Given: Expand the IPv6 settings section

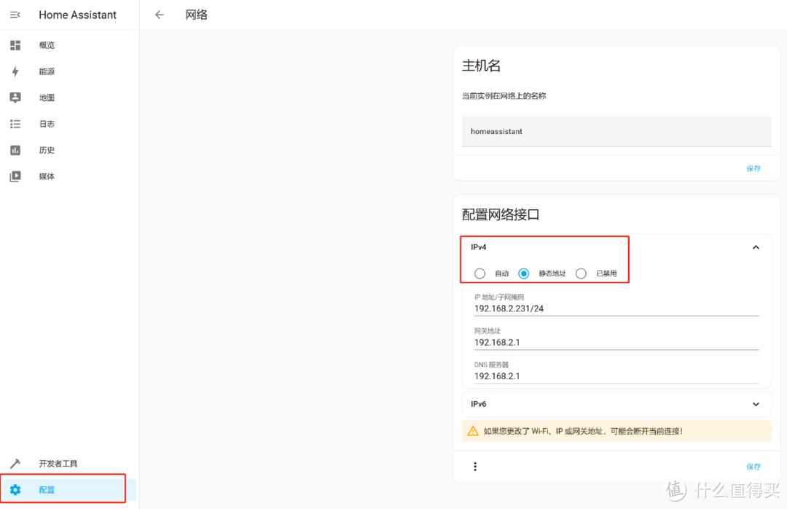Looking at the screenshot, I should (756, 403).
